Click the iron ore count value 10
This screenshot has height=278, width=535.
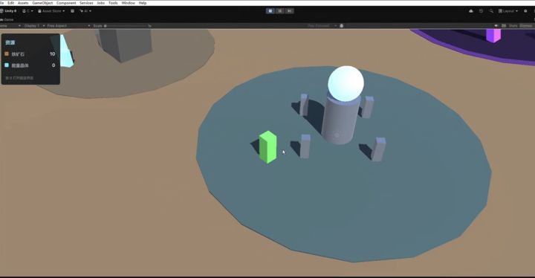coord(52,54)
